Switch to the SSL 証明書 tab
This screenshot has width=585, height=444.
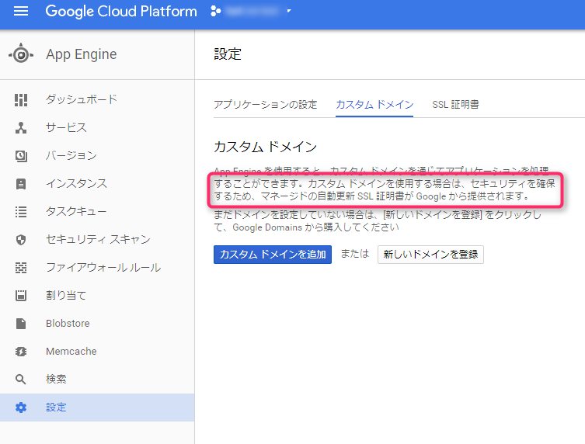coord(455,105)
